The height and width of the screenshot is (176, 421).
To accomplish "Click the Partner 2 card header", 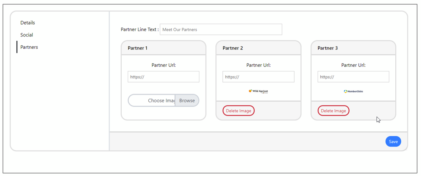I will tap(259, 48).
